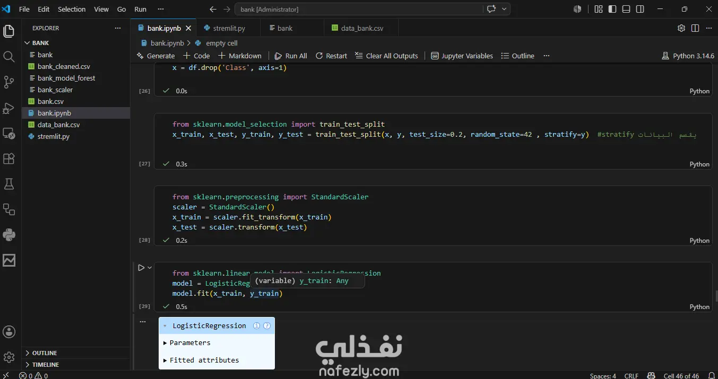The image size is (718, 379).
Task: Open cell output actions ellipsis
Action: click(x=142, y=321)
